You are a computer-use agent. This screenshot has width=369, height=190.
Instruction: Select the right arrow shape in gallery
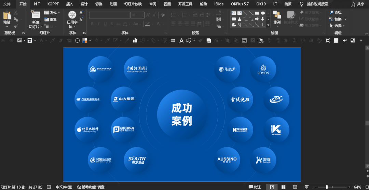pos(257,19)
